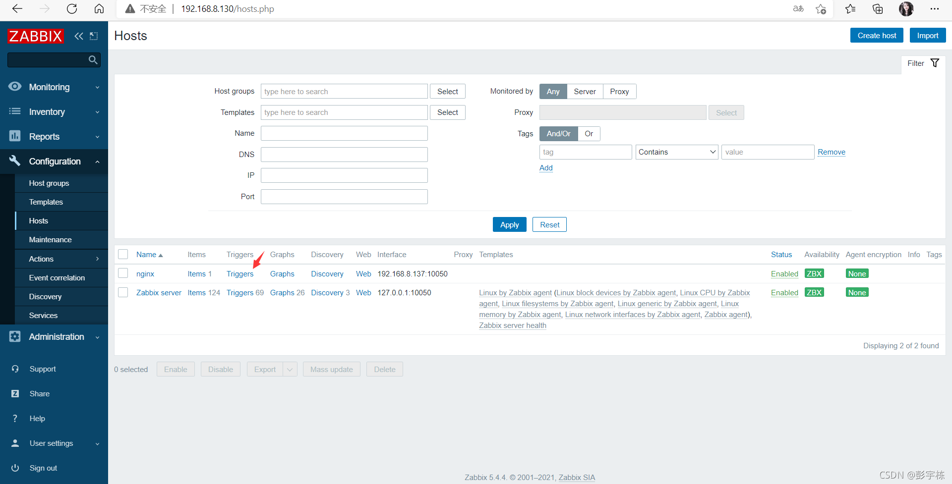The height and width of the screenshot is (484, 952).
Task: Open browser collections icon
Action: [x=878, y=9]
